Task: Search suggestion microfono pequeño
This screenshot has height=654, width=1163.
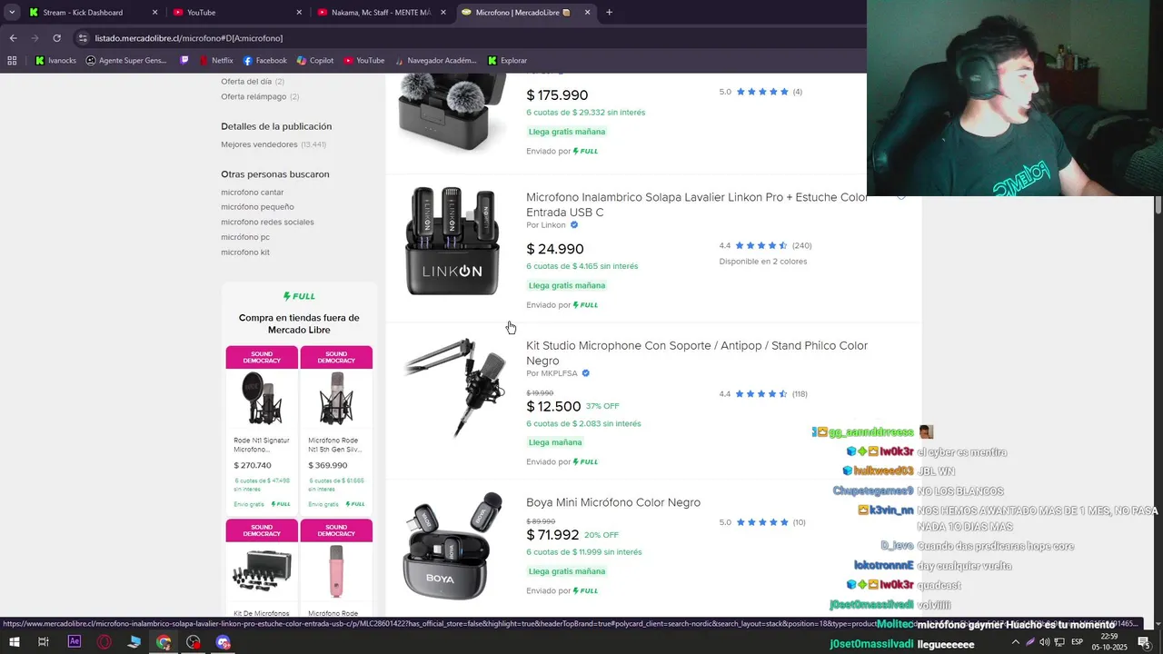Action: coord(257,207)
